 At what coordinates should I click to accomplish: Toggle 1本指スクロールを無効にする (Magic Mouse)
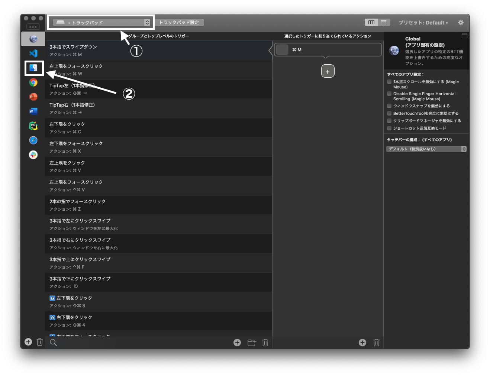coord(389,82)
